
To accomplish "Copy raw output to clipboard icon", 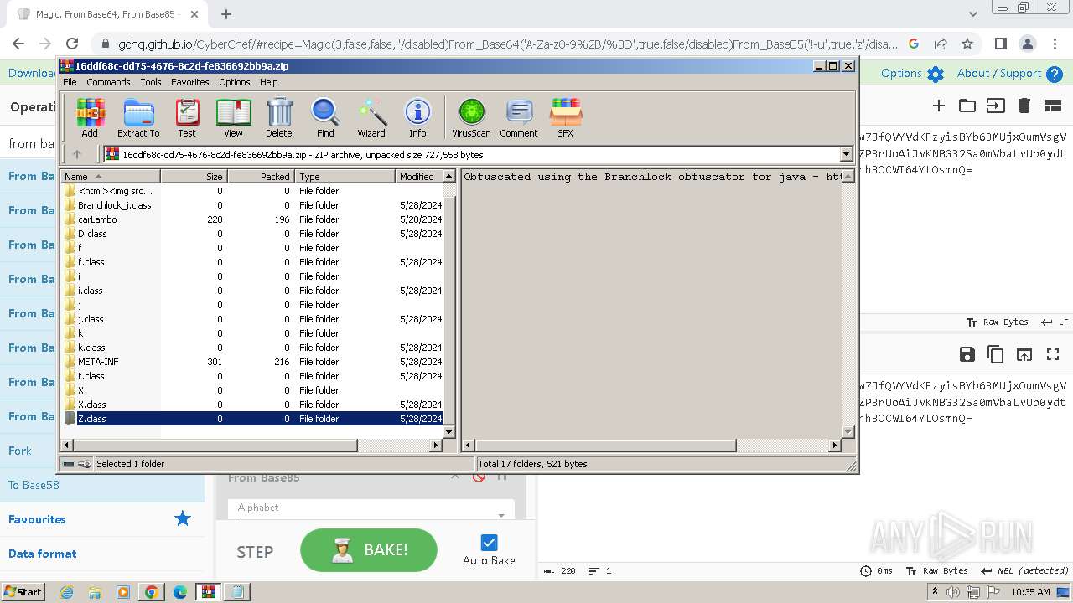I will (x=996, y=354).
